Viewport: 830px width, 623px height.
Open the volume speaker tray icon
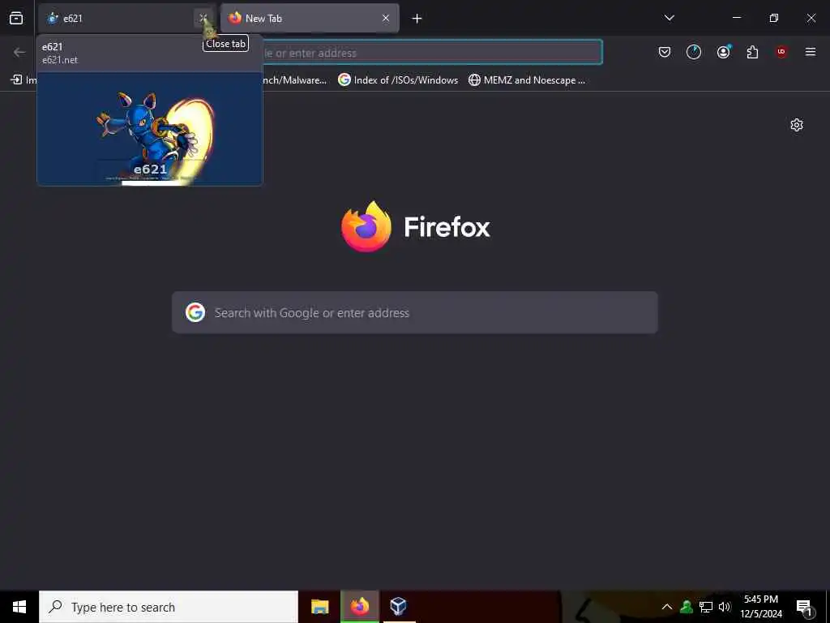click(x=724, y=607)
